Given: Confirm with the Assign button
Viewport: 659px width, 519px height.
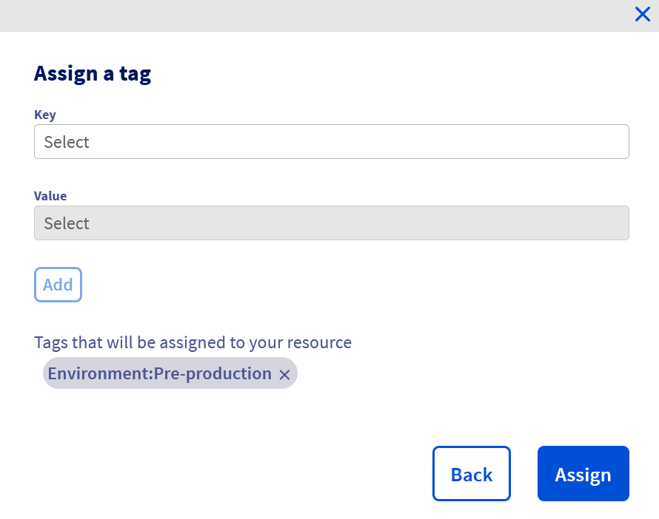Looking at the screenshot, I should pos(583,474).
